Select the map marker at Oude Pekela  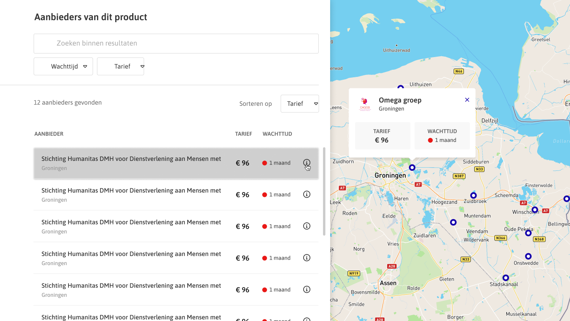click(x=528, y=233)
